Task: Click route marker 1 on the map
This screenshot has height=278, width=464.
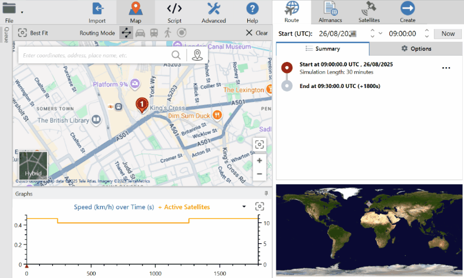Action: click(x=142, y=105)
